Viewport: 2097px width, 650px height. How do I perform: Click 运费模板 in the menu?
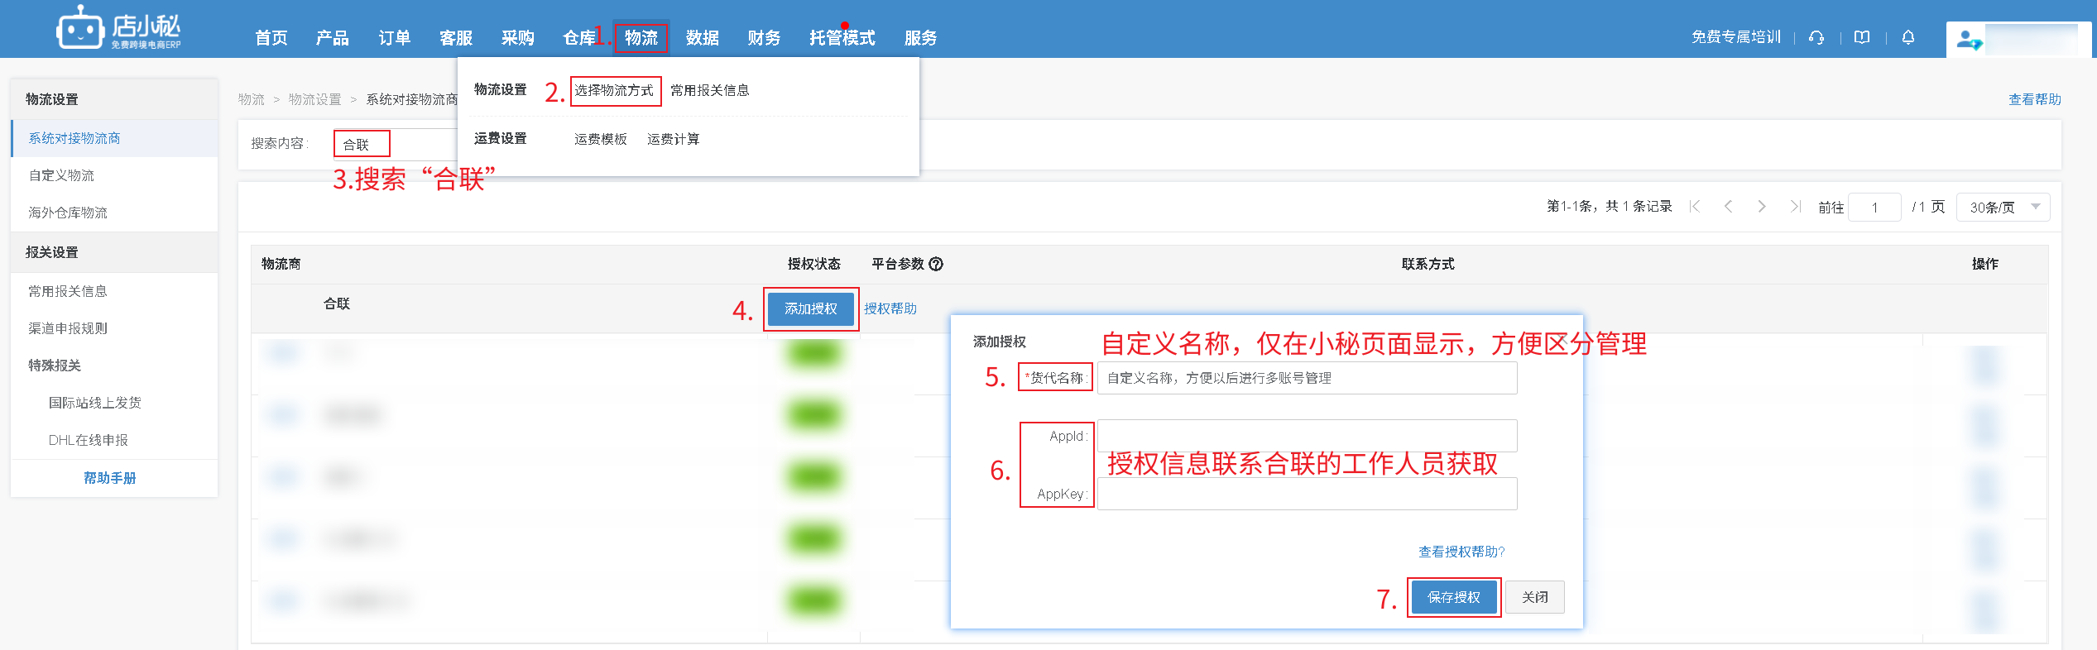[600, 139]
